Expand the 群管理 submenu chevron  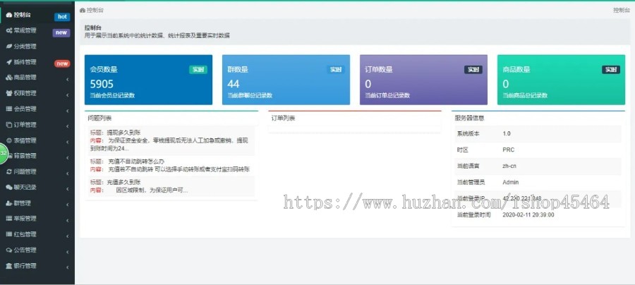(67, 205)
